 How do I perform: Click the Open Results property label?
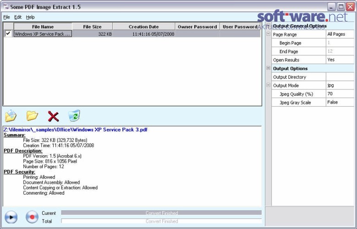(x=286, y=60)
